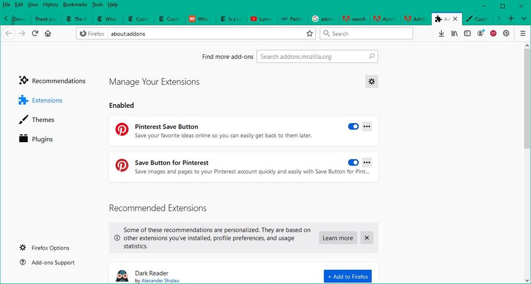Switch to the NYT 'What' tab

[x=107, y=19]
